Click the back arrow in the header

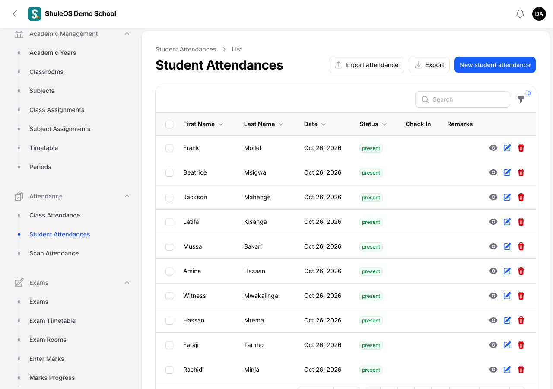click(15, 14)
